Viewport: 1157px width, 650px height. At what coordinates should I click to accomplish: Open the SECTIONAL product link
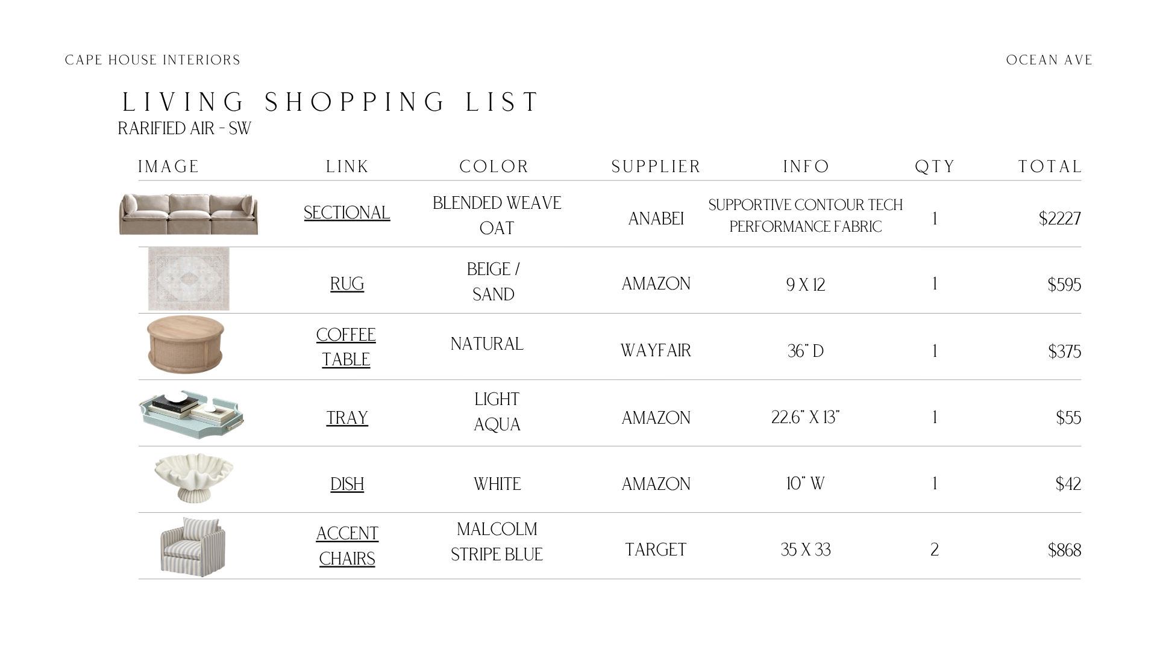[x=346, y=213]
